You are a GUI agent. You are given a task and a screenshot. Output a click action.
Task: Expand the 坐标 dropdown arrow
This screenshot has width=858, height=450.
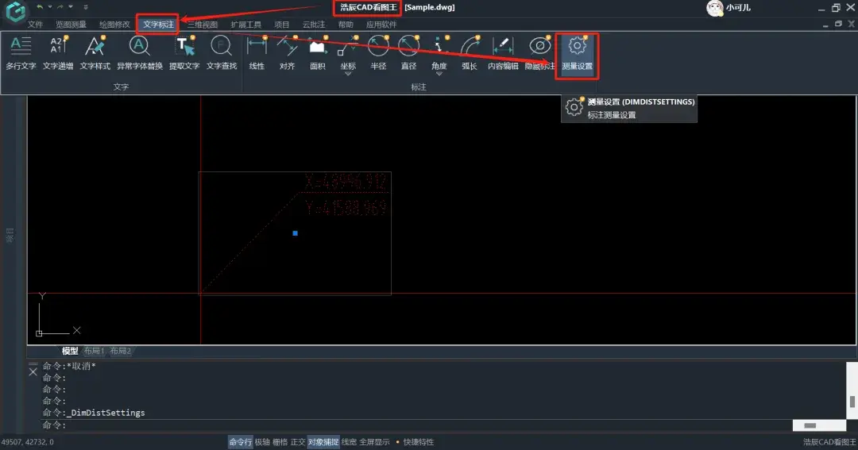348,74
